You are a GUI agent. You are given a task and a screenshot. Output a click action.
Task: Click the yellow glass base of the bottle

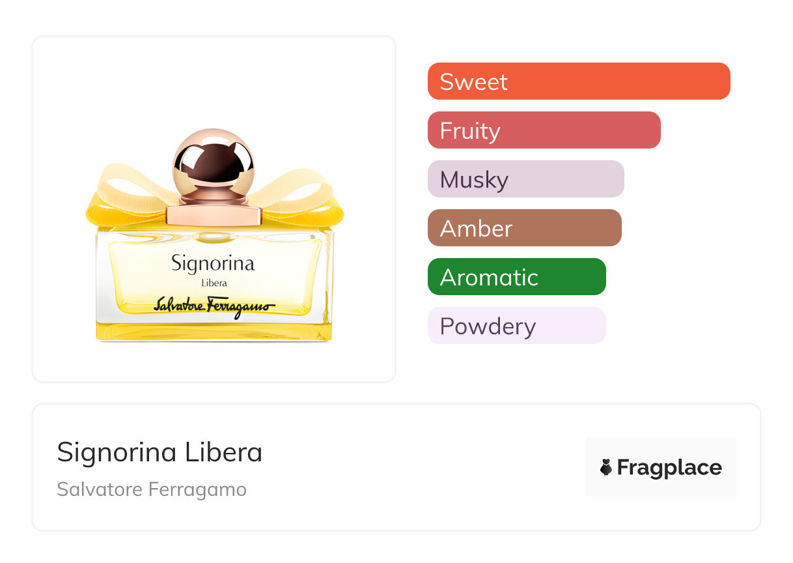coord(214,331)
